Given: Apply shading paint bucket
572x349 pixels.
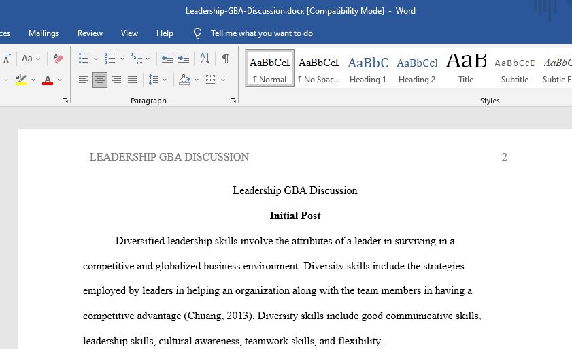Looking at the screenshot, I should click(x=184, y=80).
